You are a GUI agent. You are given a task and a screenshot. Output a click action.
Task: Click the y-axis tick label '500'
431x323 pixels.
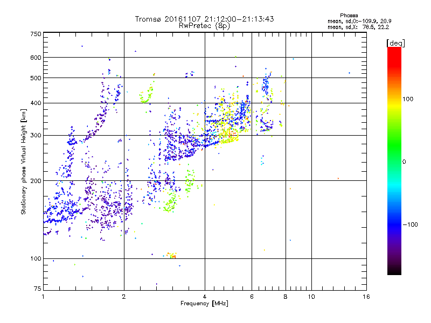click(x=36, y=78)
